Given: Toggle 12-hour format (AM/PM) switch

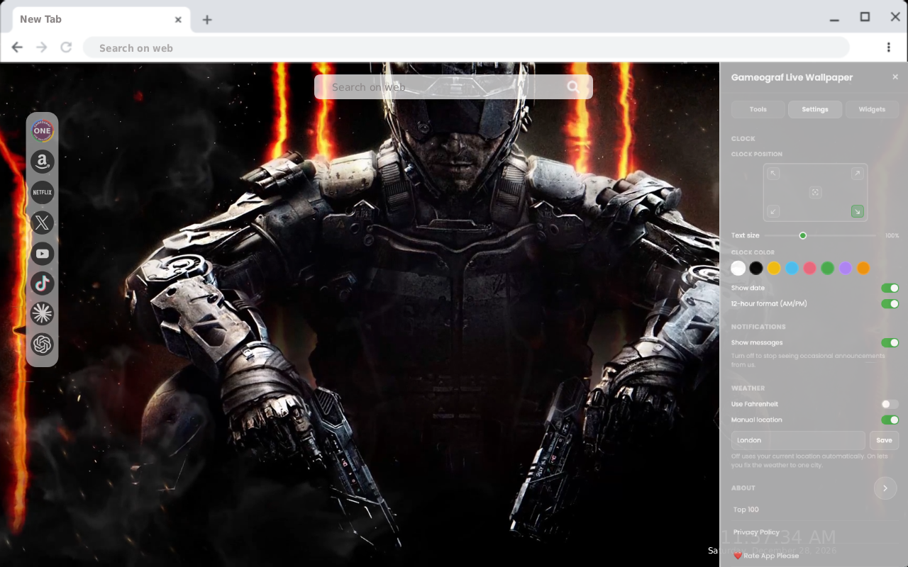Looking at the screenshot, I should click(890, 303).
